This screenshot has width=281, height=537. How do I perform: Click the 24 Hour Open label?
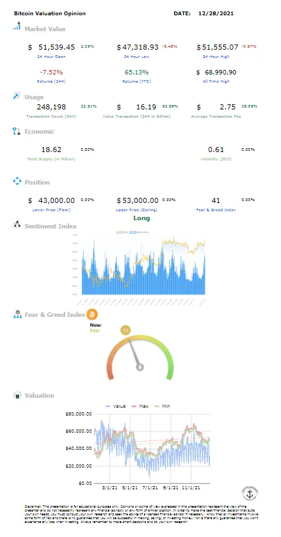51,57
